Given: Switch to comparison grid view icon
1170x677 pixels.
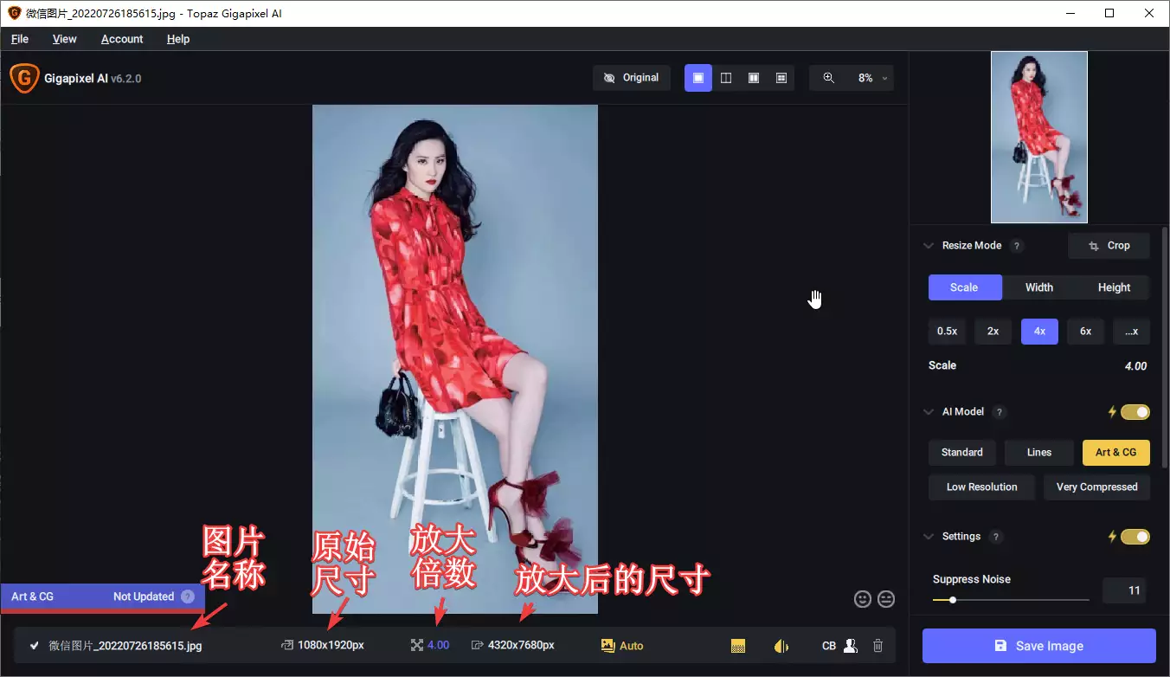Looking at the screenshot, I should click(781, 78).
